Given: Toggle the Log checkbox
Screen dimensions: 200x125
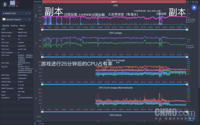Looking at the screenshot, I should pos(39,123).
